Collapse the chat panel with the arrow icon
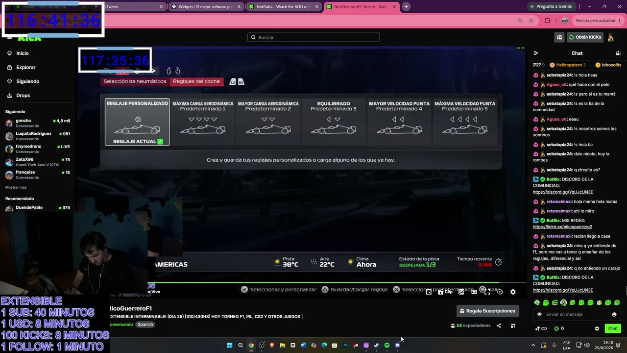 (536, 53)
